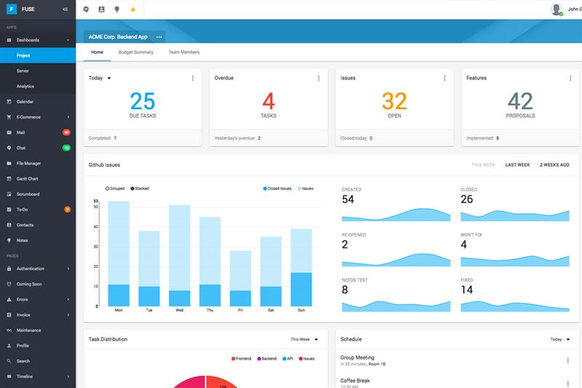Open the This Week dropdown in Task Distribution
The width and height of the screenshot is (582, 388).
pyautogui.click(x=304, y=339)
